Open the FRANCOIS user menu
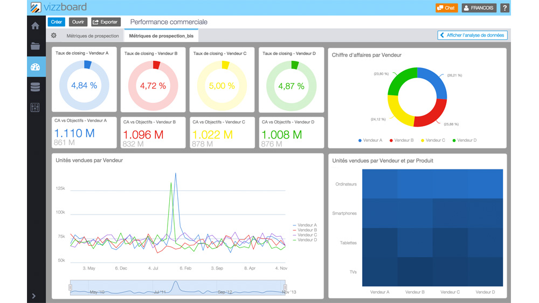The width and height of the screenshot is (539, 303). coord(479,8)
